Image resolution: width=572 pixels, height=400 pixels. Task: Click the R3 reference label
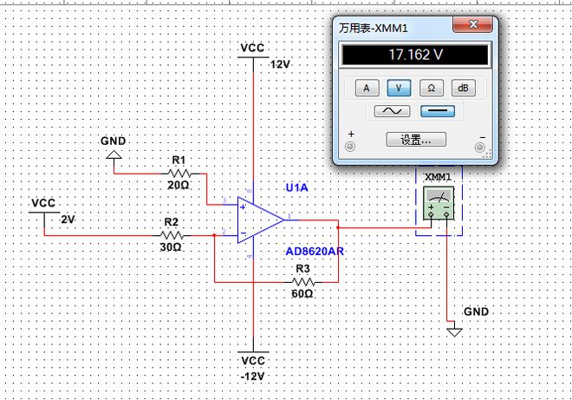(302, 269)
